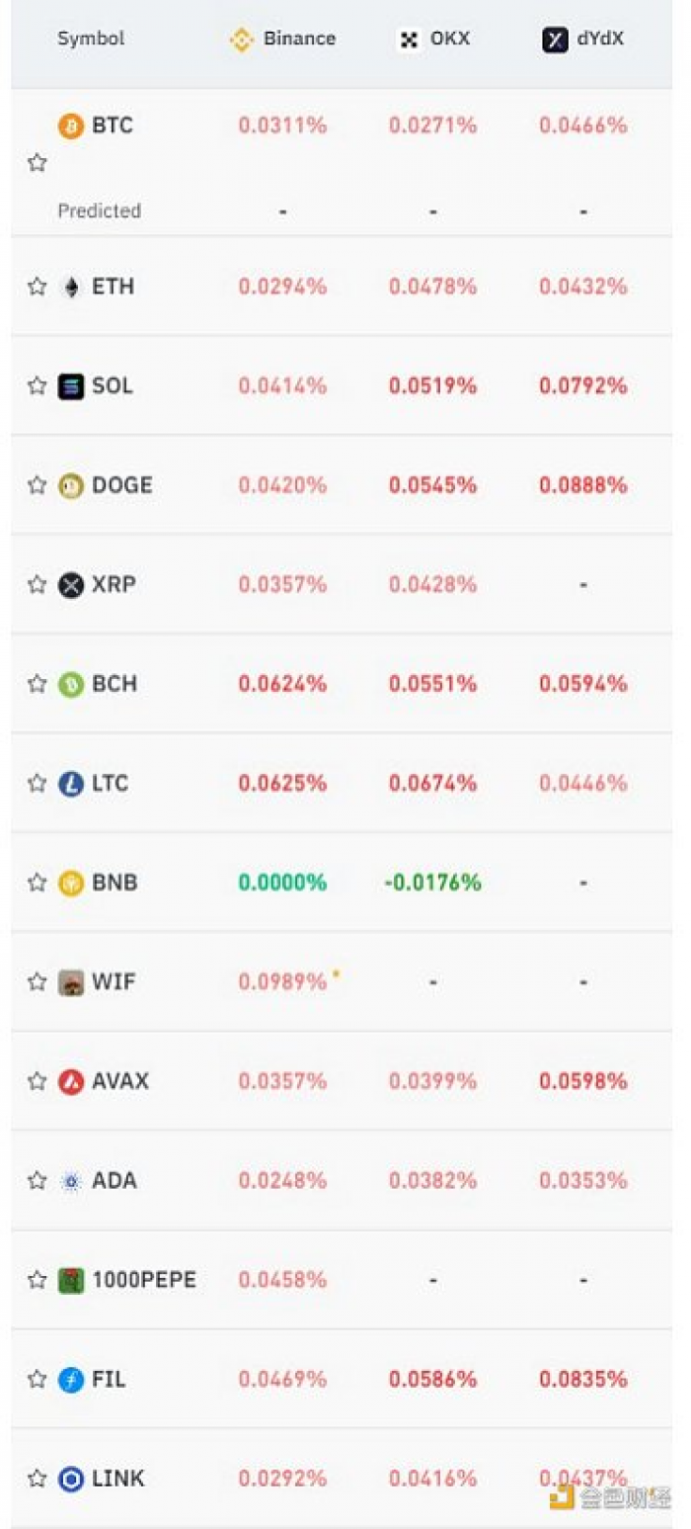Open the FIL symbol link
The image size is (691, 1529).
(109, 1379)
